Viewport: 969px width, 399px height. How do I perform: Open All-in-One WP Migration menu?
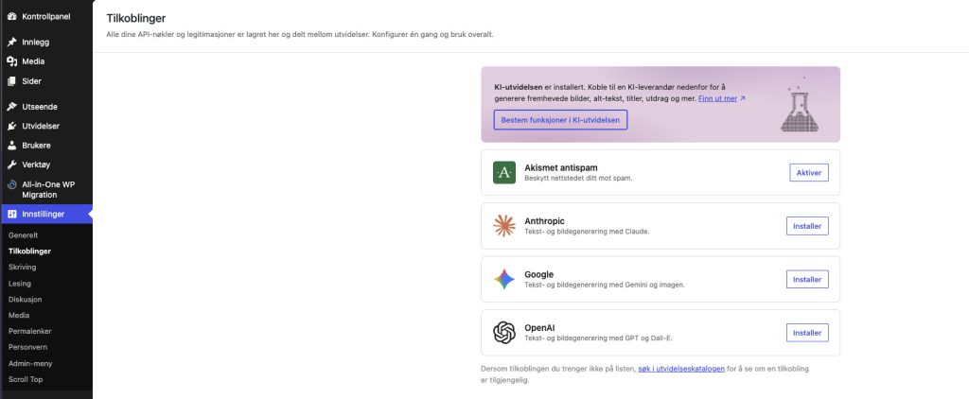pos(46,190)
